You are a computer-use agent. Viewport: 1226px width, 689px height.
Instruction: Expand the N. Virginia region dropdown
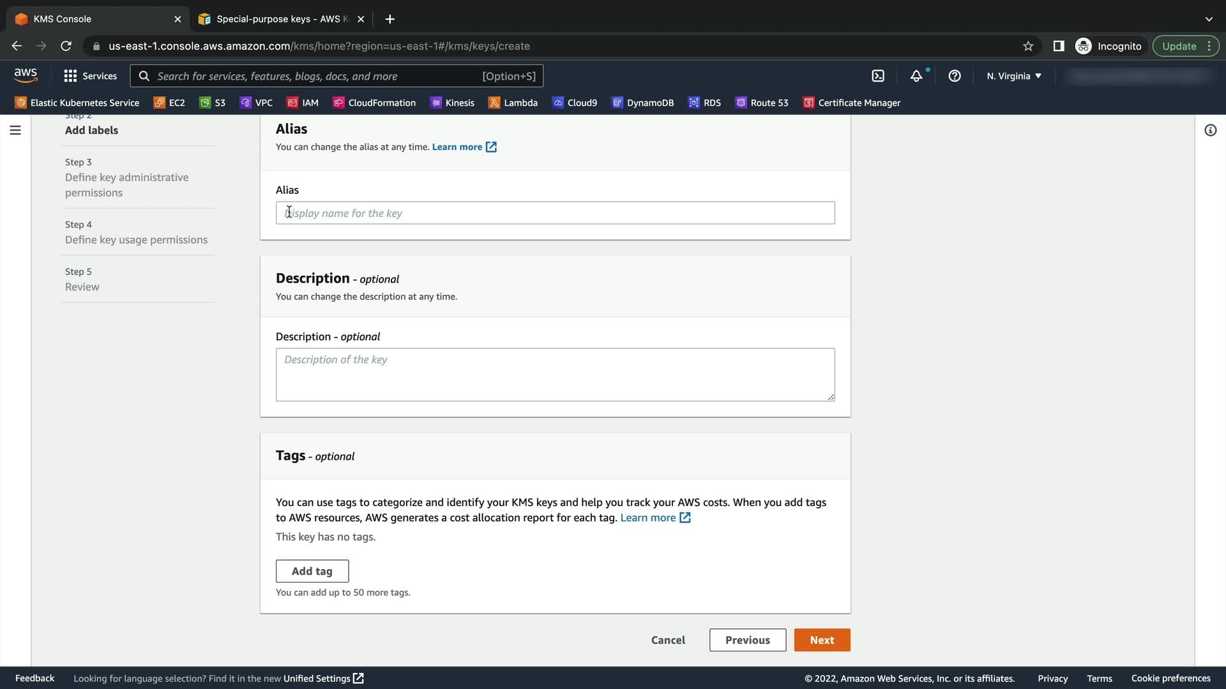click(1014, 76)
